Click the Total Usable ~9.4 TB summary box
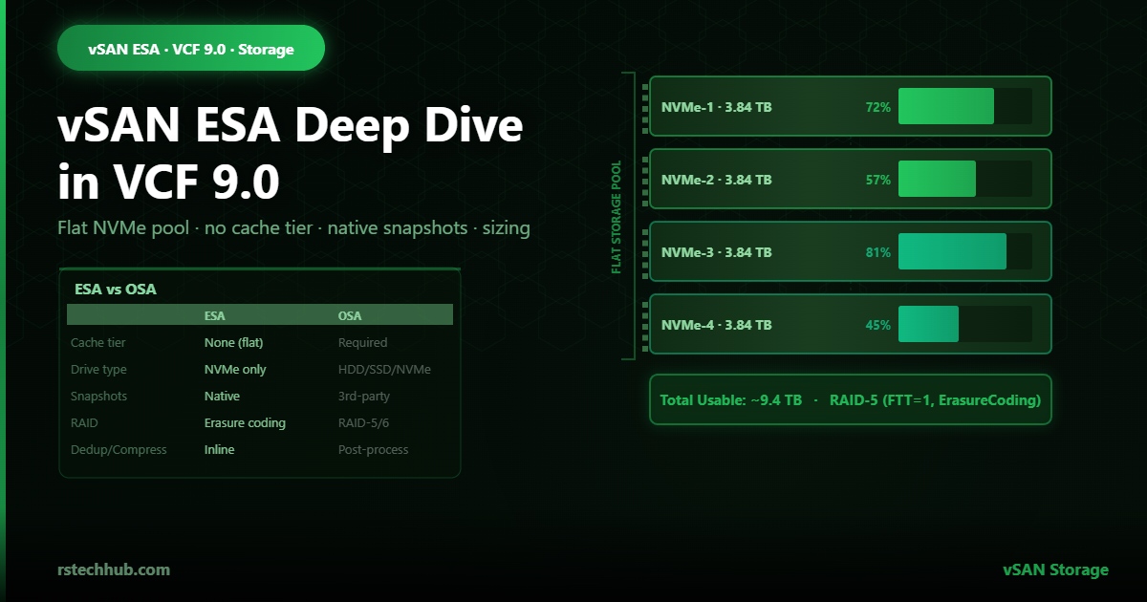This screenshot has width=1147, height=602. point(851,399)
